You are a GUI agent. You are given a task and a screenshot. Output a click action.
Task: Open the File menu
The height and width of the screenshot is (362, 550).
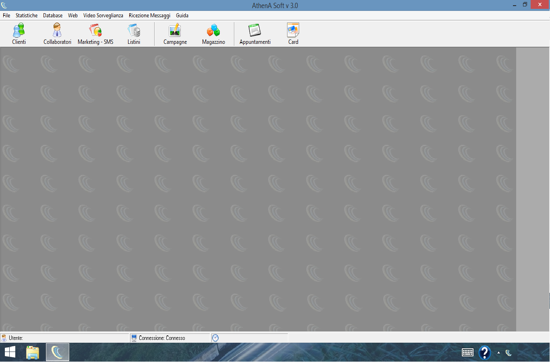click(6, 15)
